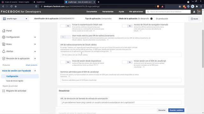Viewport: 204px width, 114px height.
Task: Click the browser reload icon
Action: tap(11, 6)
